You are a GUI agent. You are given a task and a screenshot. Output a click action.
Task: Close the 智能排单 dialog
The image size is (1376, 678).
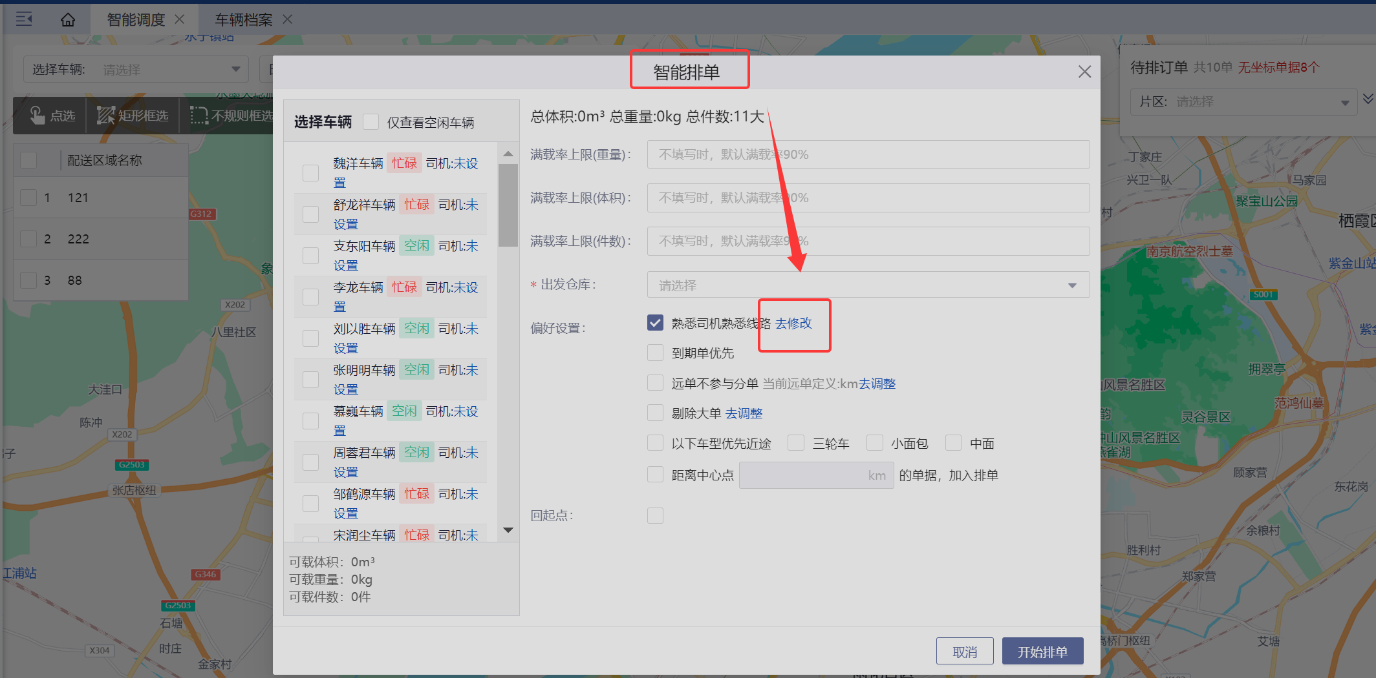(1084, 72)
